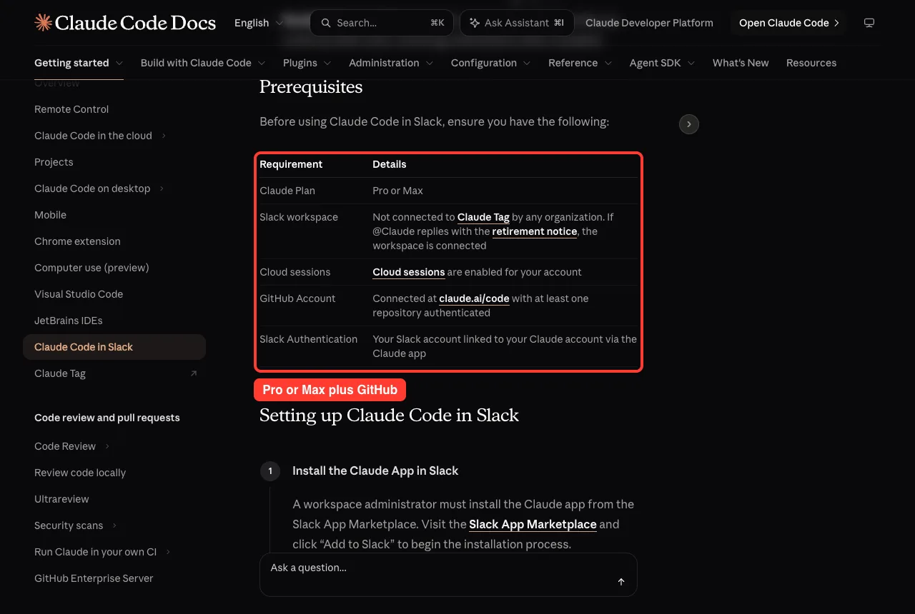Click the Ask Assistant sparkle icon
This screenshot has height=614, width=915.
tap(475, 23)
